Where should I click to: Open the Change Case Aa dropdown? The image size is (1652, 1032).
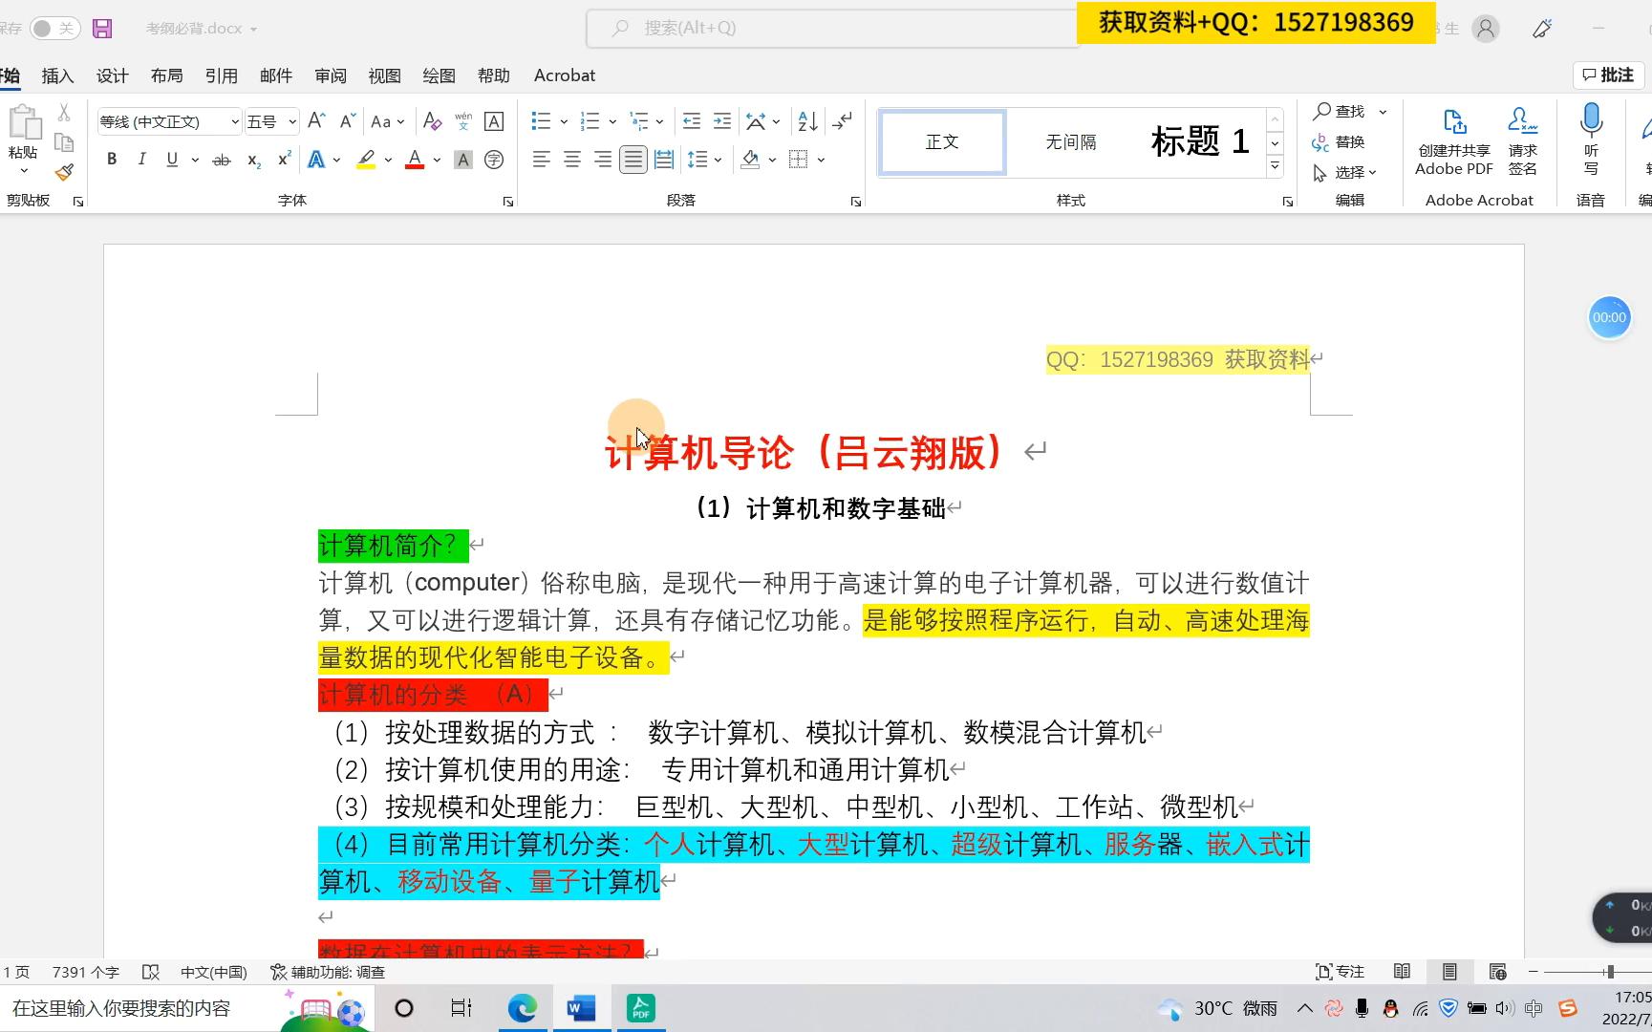point(387,121)
